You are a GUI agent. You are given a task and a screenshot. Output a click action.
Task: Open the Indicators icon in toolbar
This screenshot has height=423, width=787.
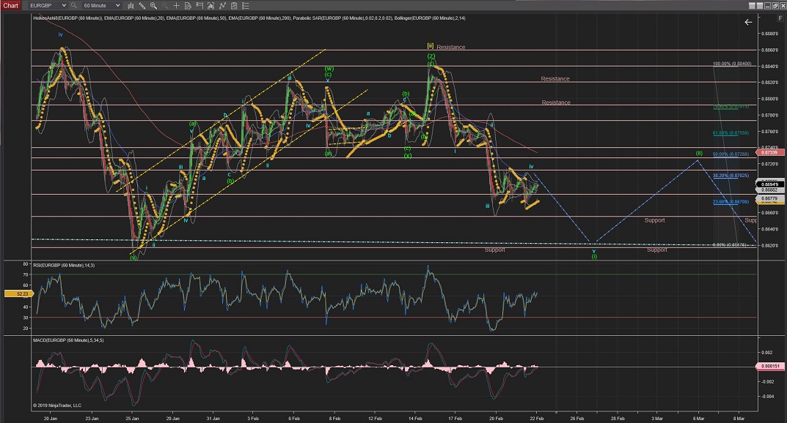[222, 6]
